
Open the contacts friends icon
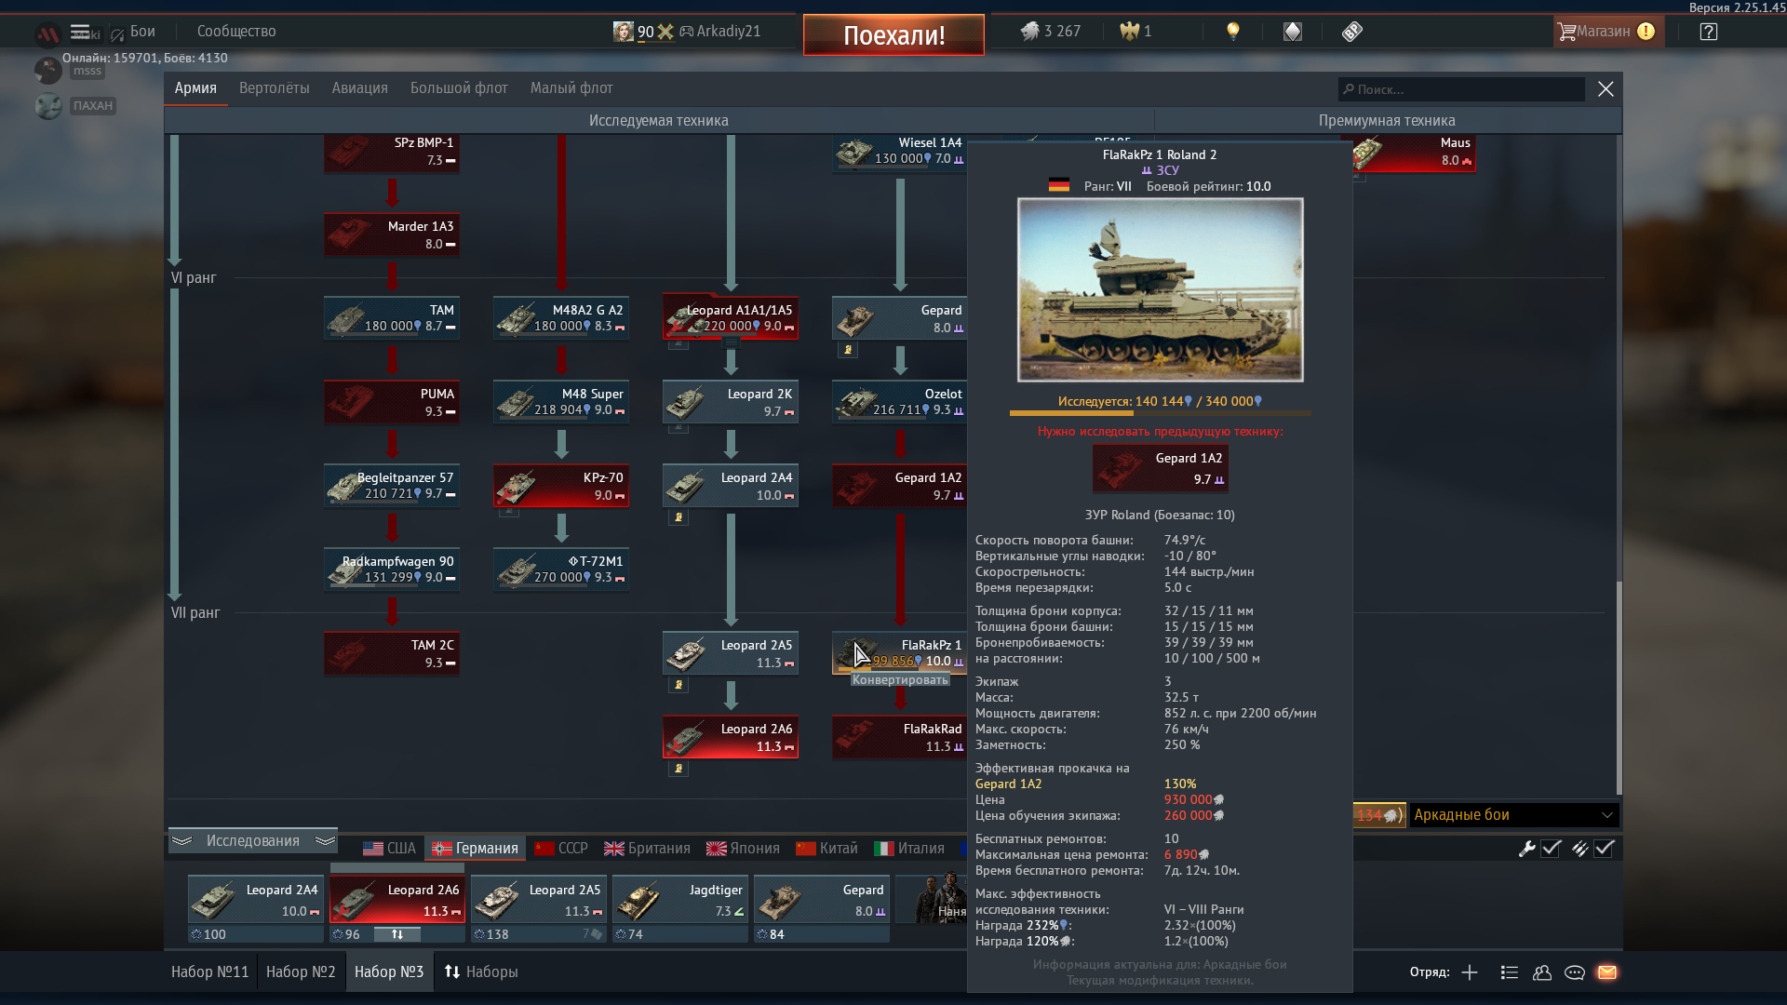pyautogui.click(x=1542, y=972)
